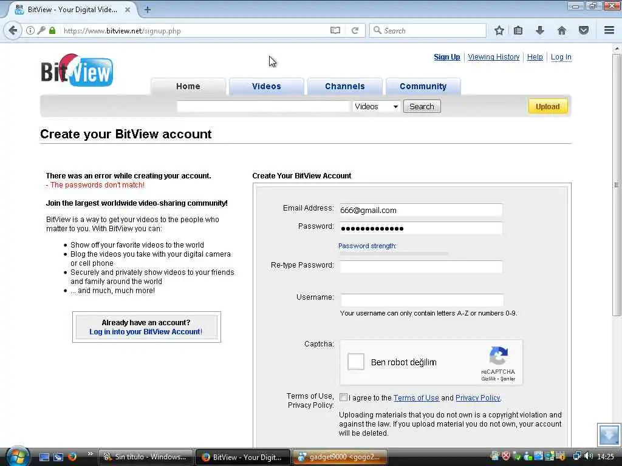Switch to the Home tab
This screenshot has height=466, width=622.
188,86
